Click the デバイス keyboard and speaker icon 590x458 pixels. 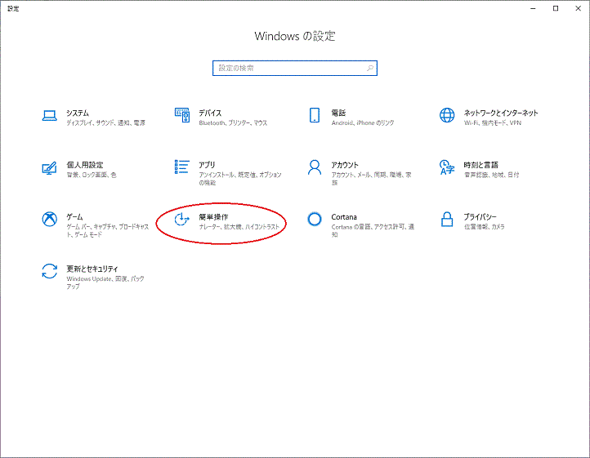[182, 115]
